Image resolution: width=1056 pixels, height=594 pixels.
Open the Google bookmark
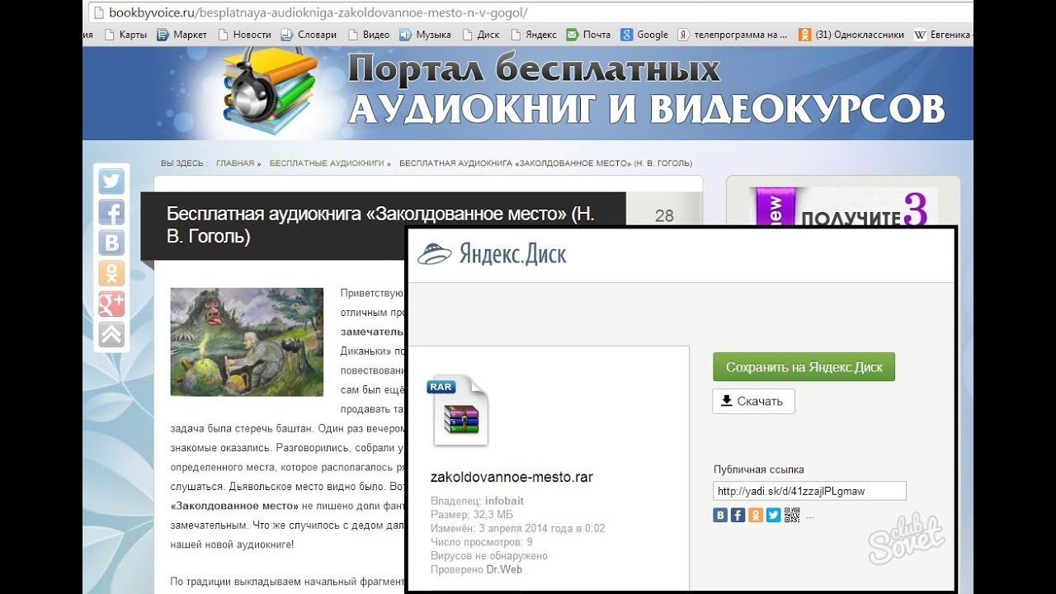tap(645, 35)
